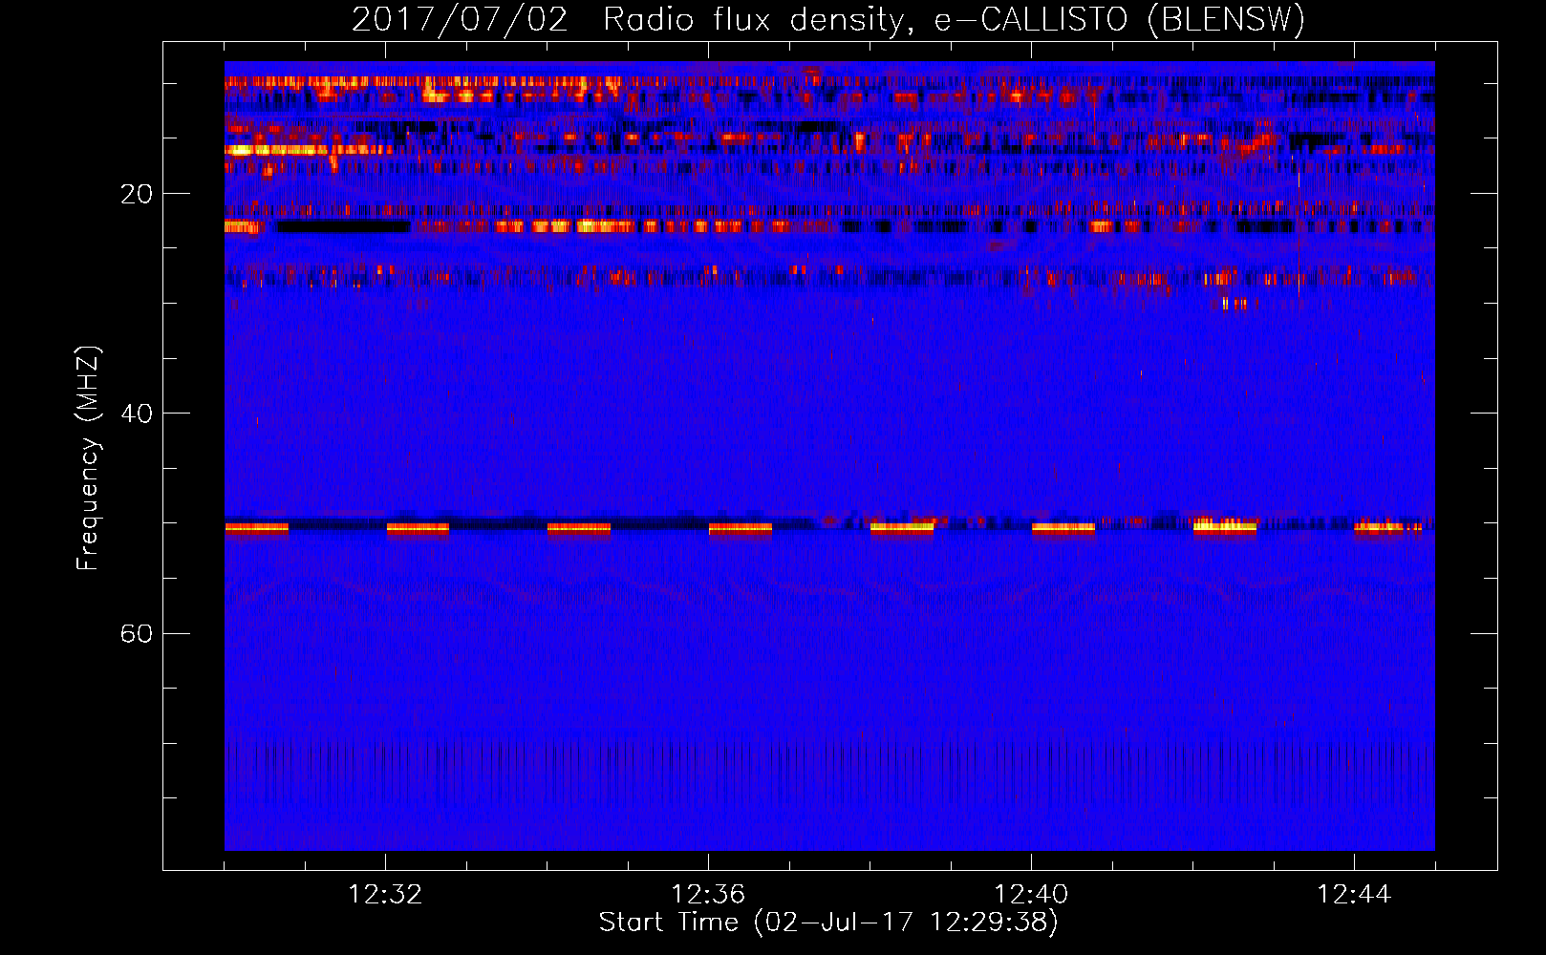Screen dimensions: 1546x955
Task: Click the "12:36" time tick label
Action: (708, 895)
